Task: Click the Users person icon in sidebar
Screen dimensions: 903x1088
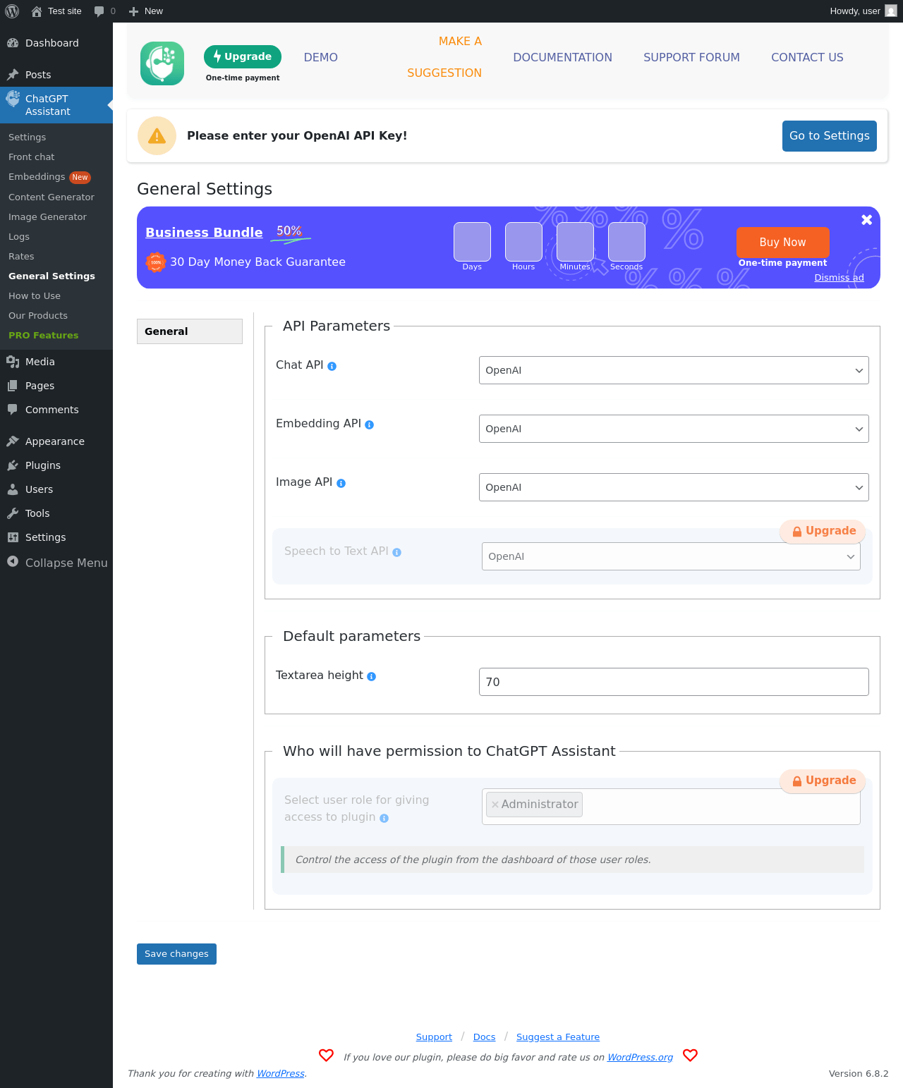Action: point(13,489)
